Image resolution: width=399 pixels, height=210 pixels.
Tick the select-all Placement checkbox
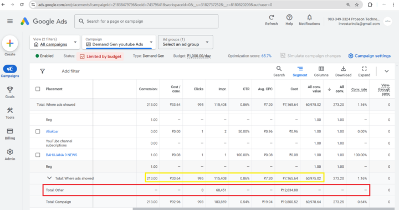[38, 89]
